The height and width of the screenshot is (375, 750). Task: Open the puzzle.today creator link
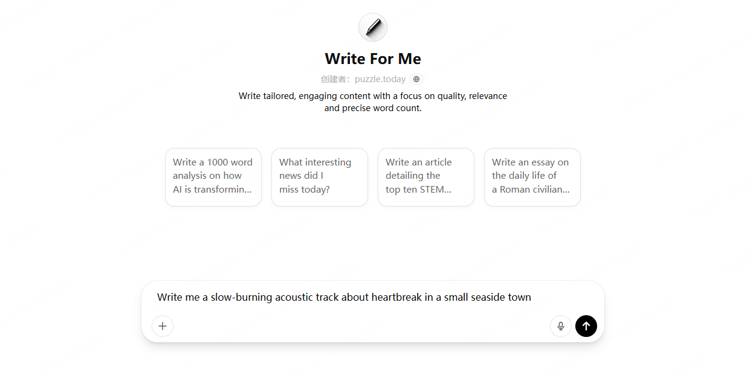point(380,79)
